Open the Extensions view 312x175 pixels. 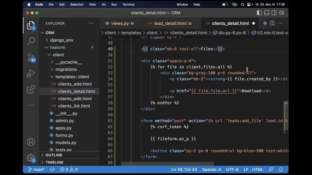click(31, 89)
